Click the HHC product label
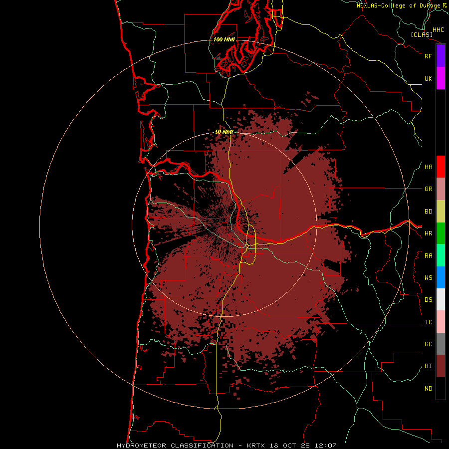This screenshot has width=449, height=449. (438, 30)
